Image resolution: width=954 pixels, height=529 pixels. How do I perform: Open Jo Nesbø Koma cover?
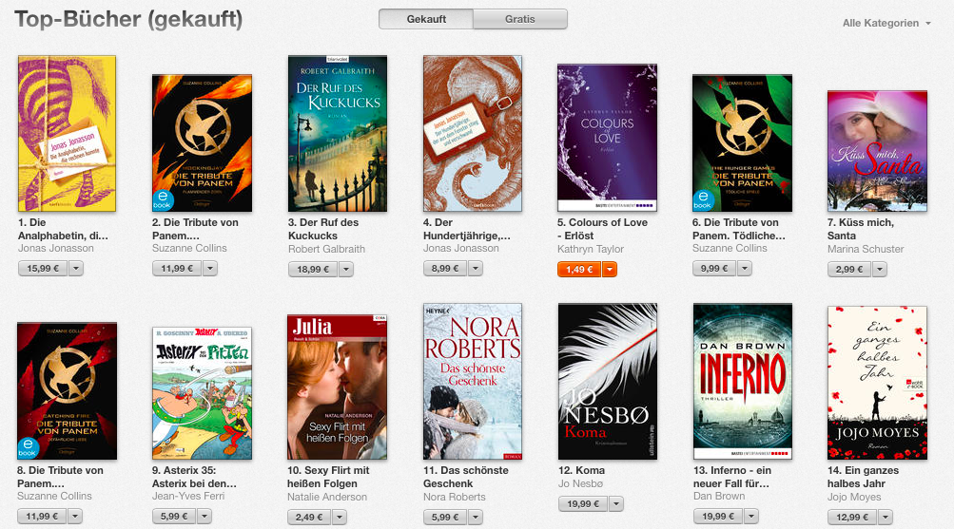click(608, 382)
